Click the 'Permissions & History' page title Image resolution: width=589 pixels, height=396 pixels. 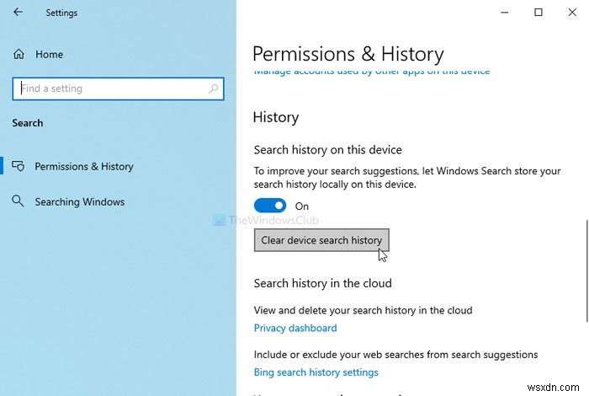coord(348,54)
